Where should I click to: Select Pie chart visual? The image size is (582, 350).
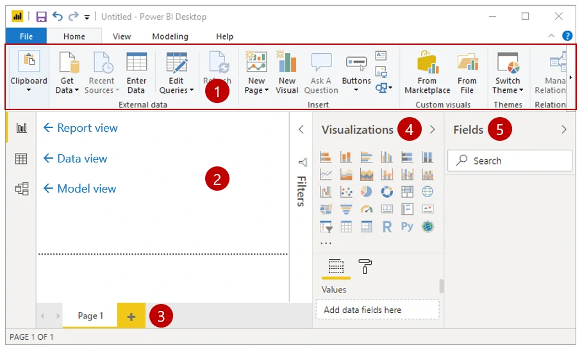(367, 192)
